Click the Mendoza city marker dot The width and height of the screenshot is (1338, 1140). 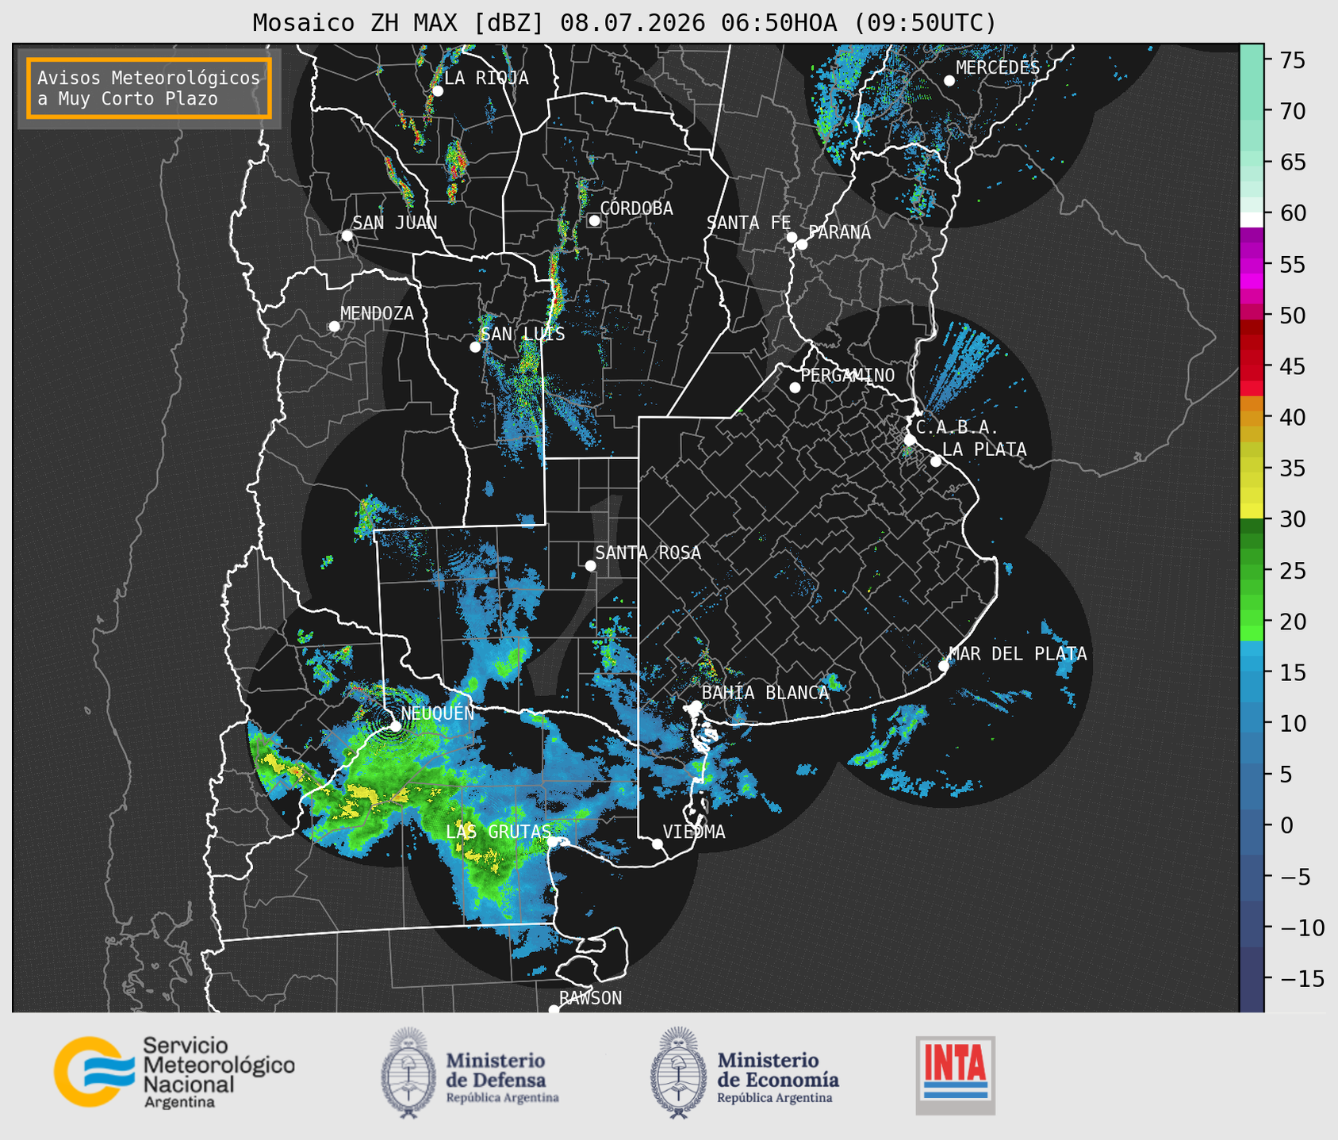(x=334, y=327)
